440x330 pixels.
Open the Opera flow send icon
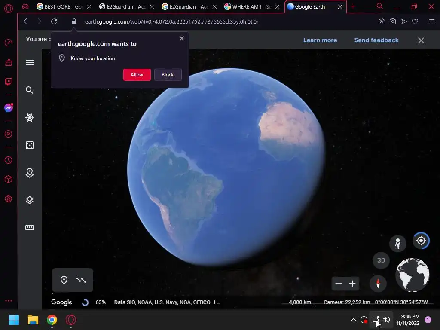tap(404, 21)
